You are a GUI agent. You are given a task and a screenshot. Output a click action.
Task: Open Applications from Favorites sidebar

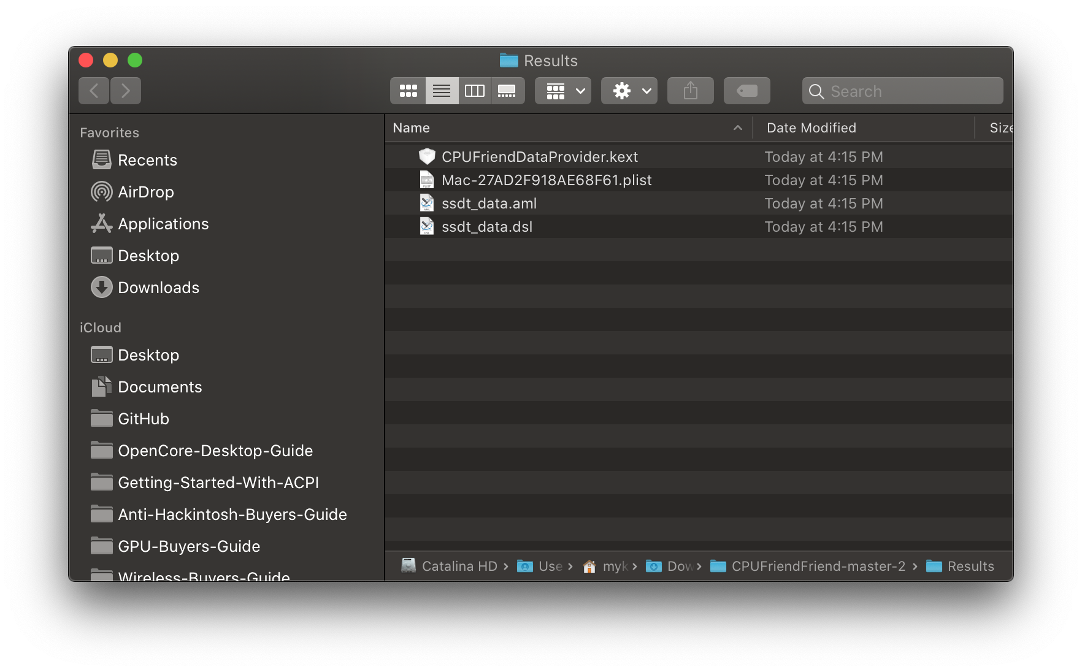click(x=163, y=224)
